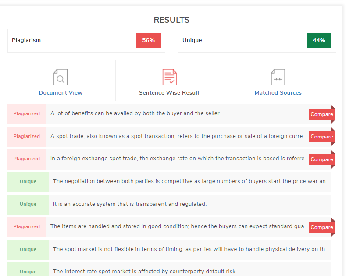349x276 pixels.
Task: Click the RESULTS heading
Action: click(x=171, y=20)
